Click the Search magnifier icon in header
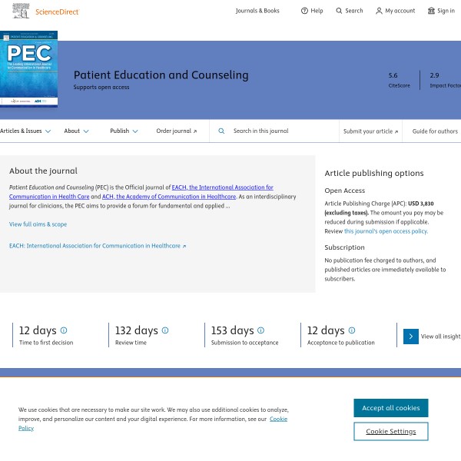This screenshot has width=461, height=461. (x=340, y=11)
